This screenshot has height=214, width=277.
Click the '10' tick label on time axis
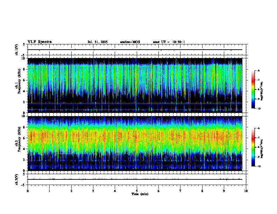tap(246, 191)
